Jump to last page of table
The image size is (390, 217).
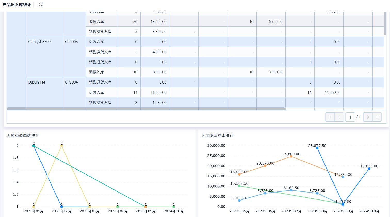(x=377, y=117)
